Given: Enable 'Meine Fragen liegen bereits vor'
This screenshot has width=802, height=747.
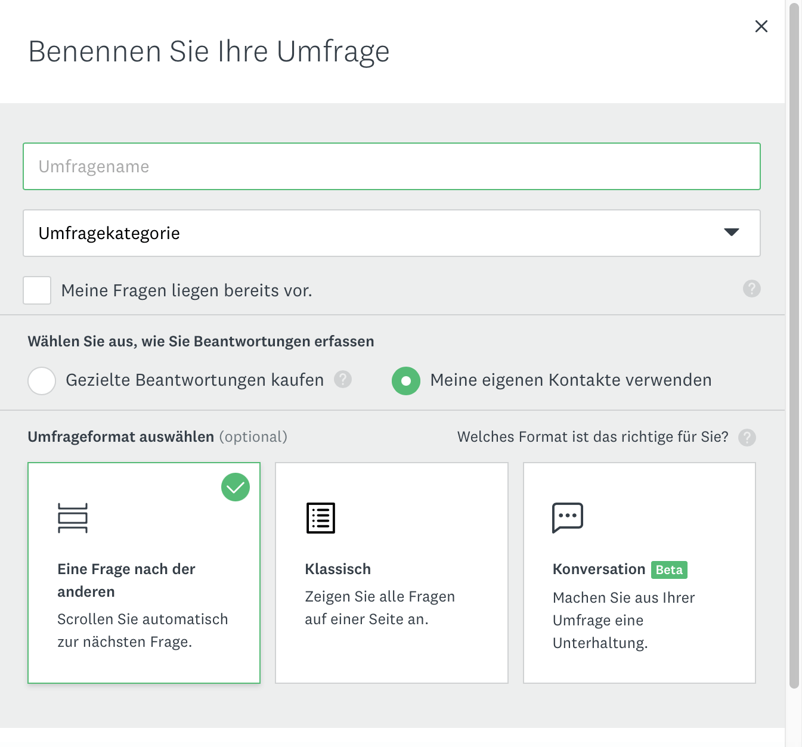Looking at the screenshot, I should [36, 290].
